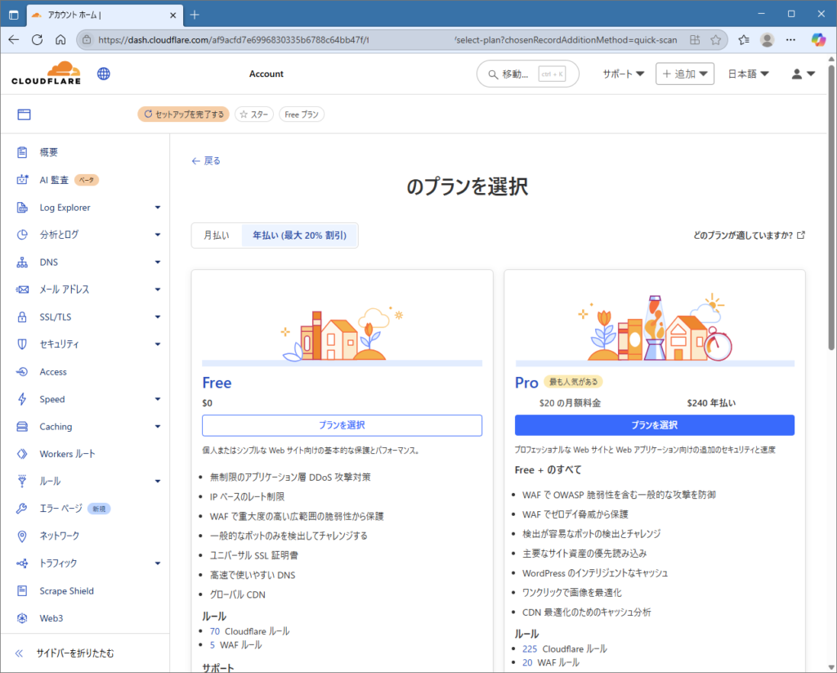
Task: Toggle the スター star button
Action: tap(254, 114)
